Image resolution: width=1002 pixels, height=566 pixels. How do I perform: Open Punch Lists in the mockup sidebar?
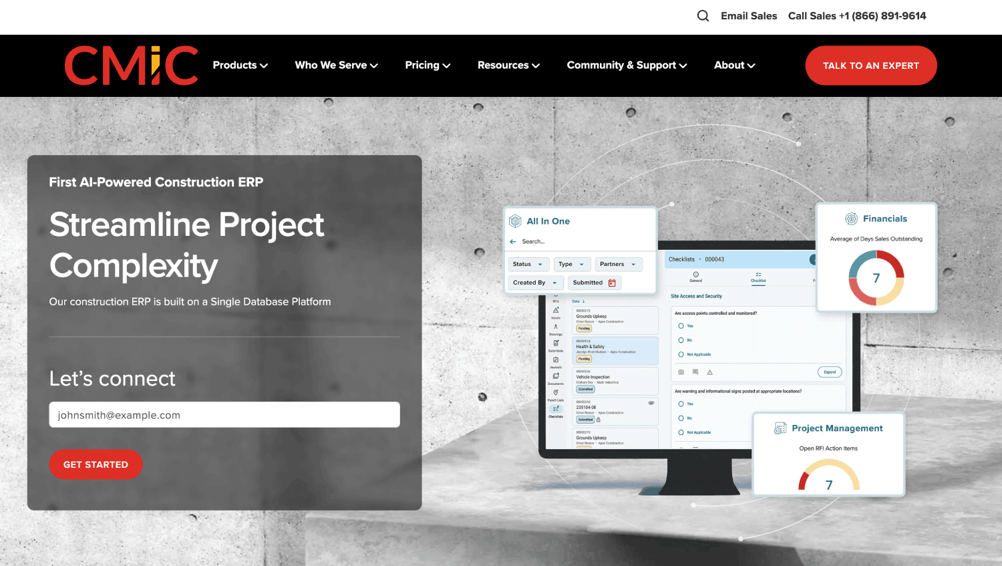point(556,395)
